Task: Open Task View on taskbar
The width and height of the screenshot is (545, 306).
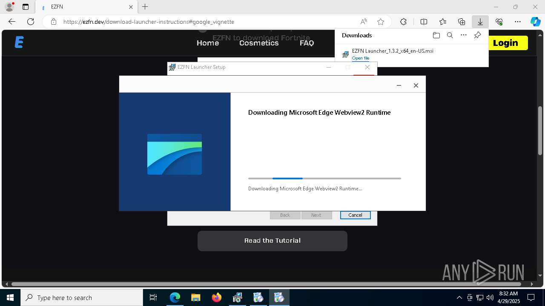Action: click(153, 297)
